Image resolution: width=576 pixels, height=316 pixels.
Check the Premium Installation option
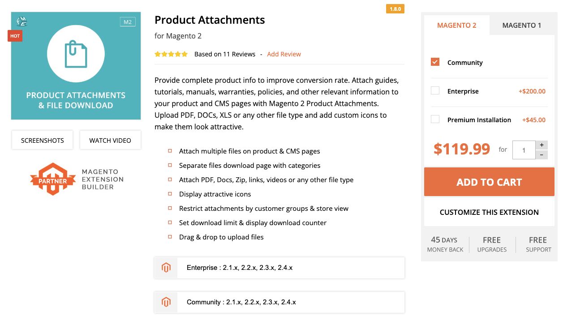point(435,120)
